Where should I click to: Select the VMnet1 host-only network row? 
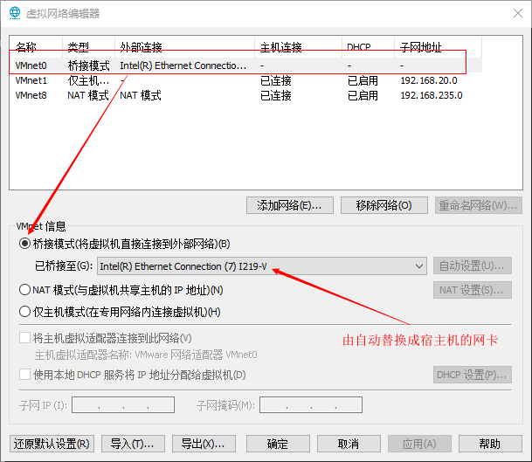coord(131,80)
